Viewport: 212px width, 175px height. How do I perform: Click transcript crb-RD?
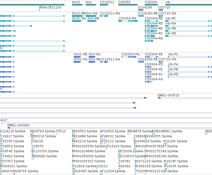(189, 36)
